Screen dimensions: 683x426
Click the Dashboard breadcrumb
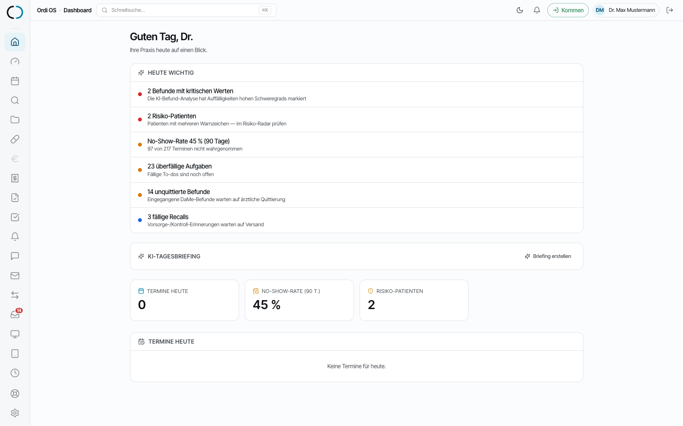77,10
